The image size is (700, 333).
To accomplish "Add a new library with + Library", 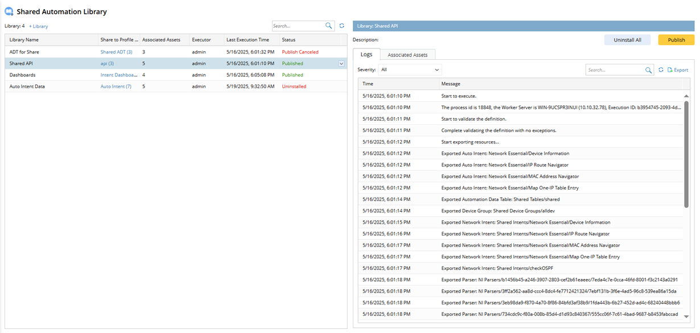I will pyautogui.click(x=39, y=26).
